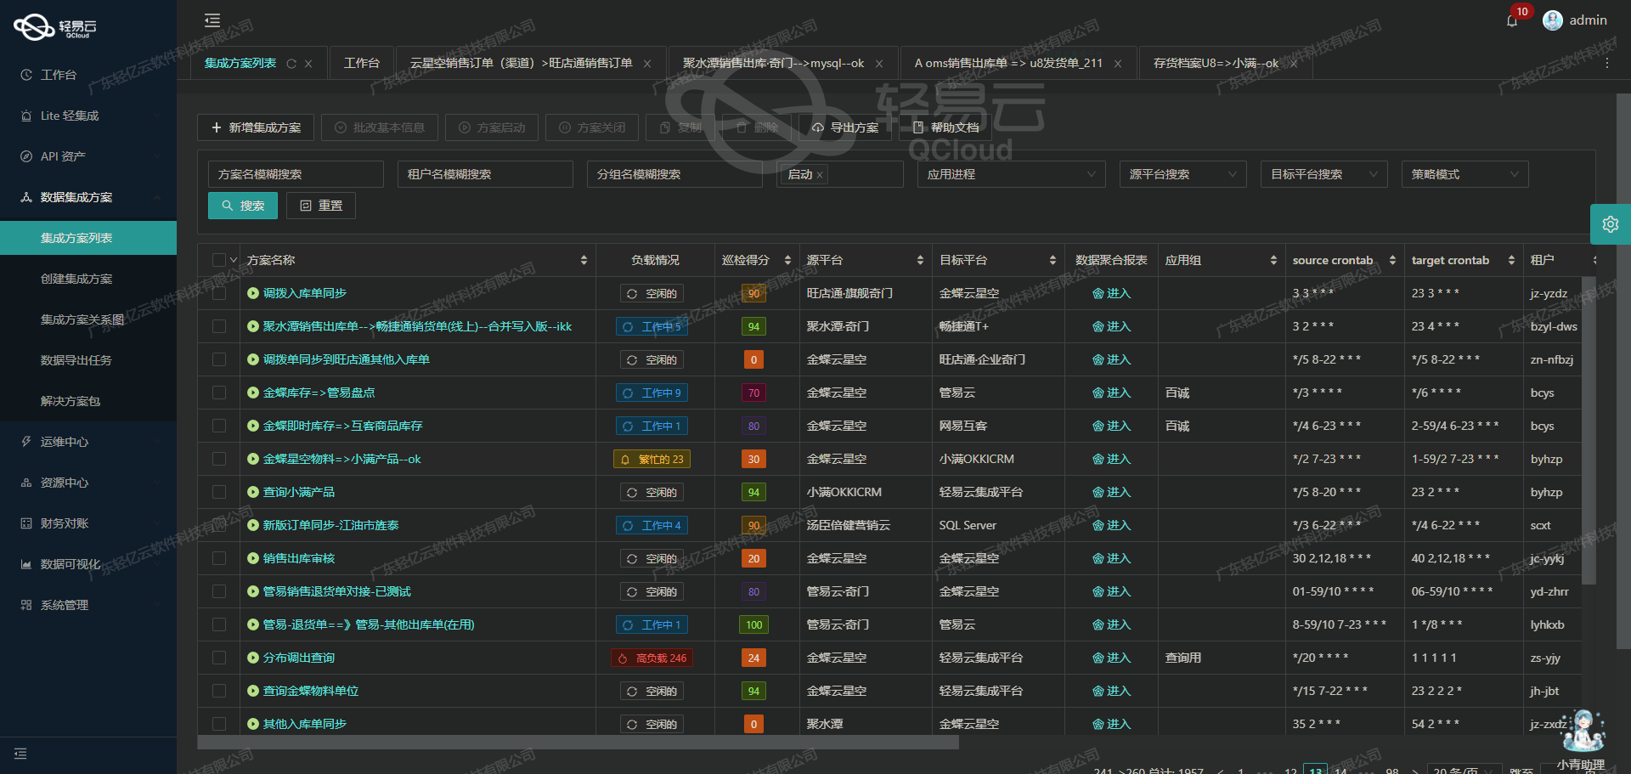Expand the API 资产 sidebar menu

[x=88, y=156]
